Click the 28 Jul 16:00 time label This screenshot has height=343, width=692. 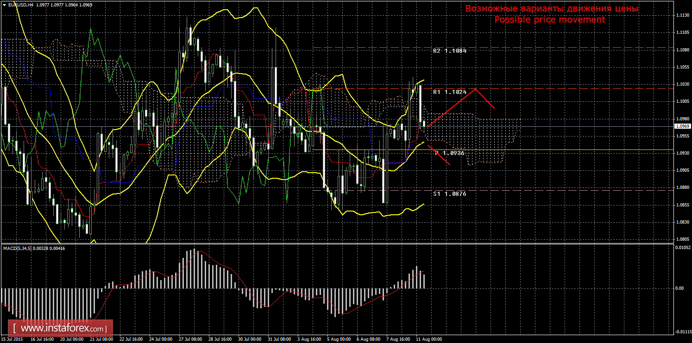pos(220,339)
